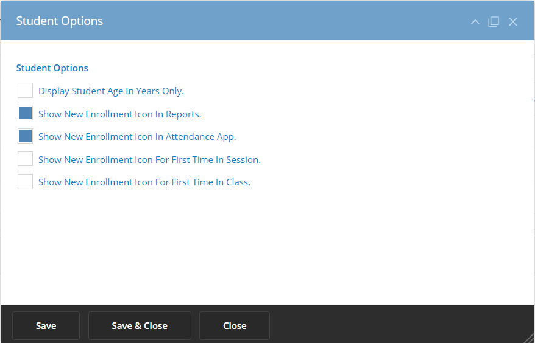Uncheck the Enrollment Icon In Attendance App checkbox
This screenshot has height=343, width=535.
pyautogui.click(x=25, y=136)
